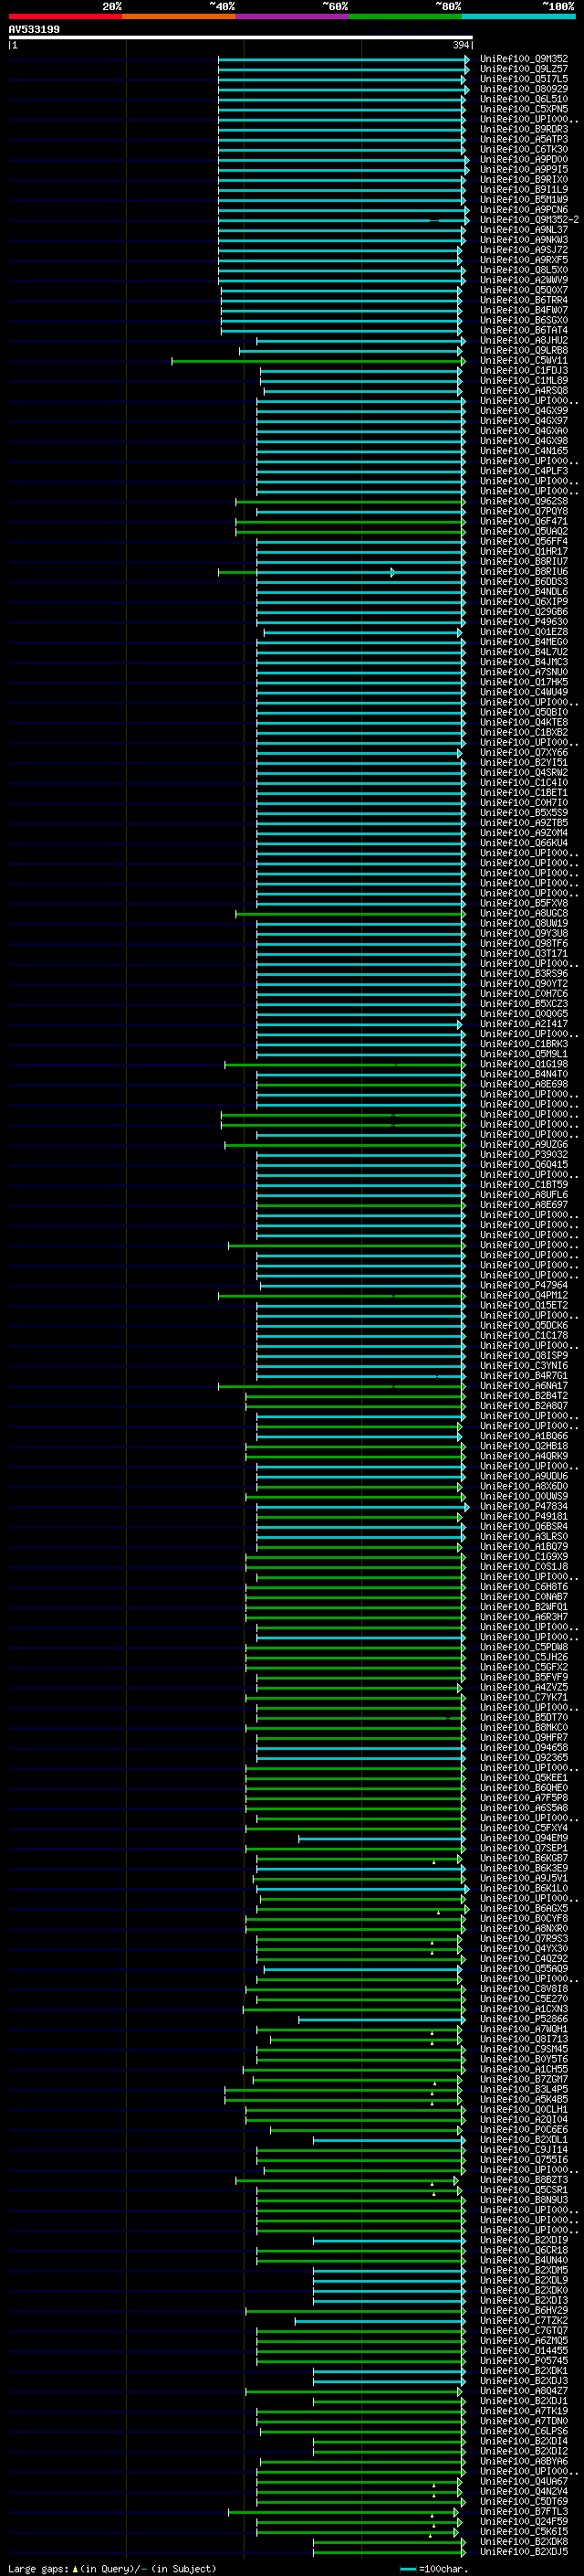Select hit label UniRef100_A8JHU2
This screenshot has width=584, height=2576.
pyautogui.click(x=524, y=340)
